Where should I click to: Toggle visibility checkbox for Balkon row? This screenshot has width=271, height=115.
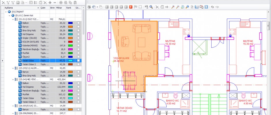tap(78, 23)
